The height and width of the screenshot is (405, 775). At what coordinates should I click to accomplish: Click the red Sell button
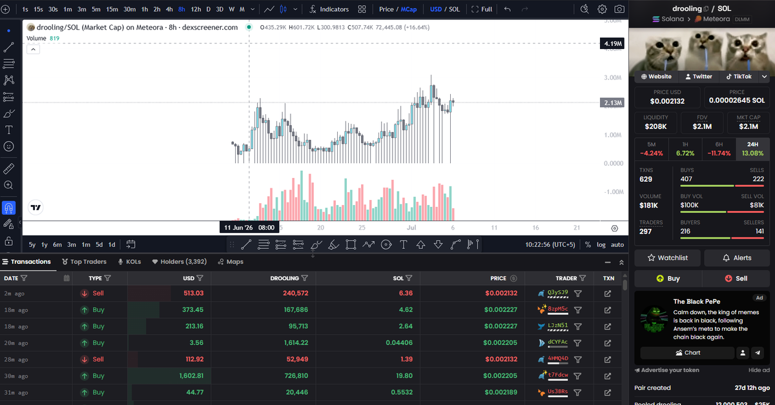[736, 279]
